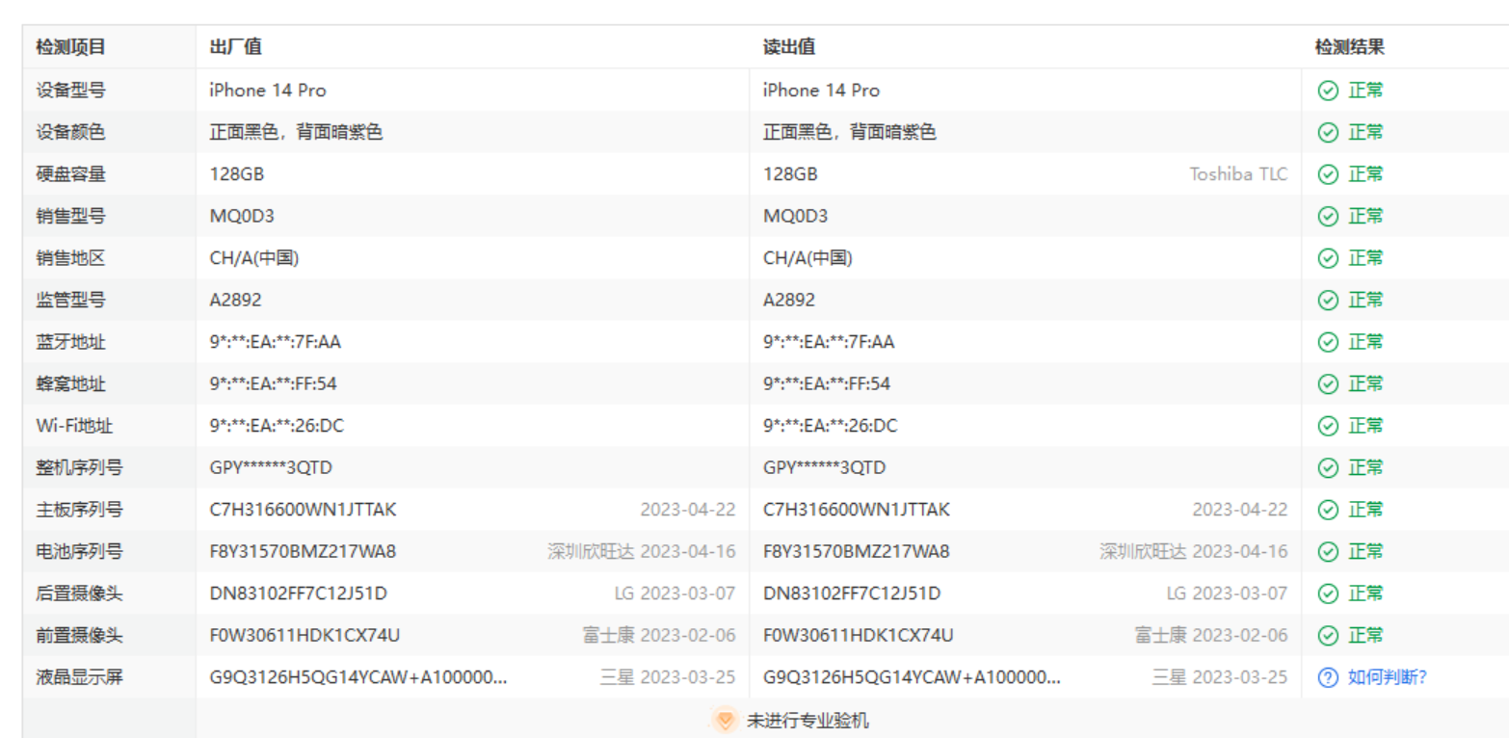Click the 检测结果 column header
The image size is (1509, 738).
click(1350, 47)
